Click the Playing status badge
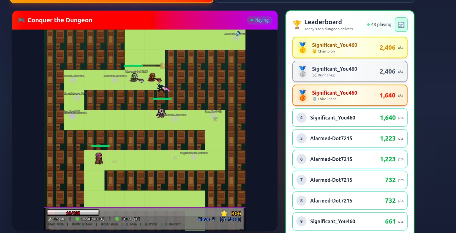Image resolution: width=456 pixels, height=233 pixels. [260, 20]
